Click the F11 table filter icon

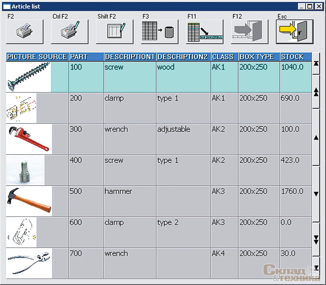pyautogui.click(x=205, y=32)
